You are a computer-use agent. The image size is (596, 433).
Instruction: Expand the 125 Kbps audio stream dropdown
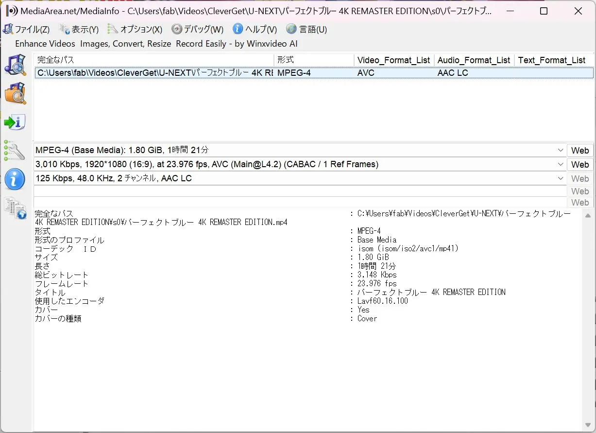pyautogui.click(x=561, y=178)
